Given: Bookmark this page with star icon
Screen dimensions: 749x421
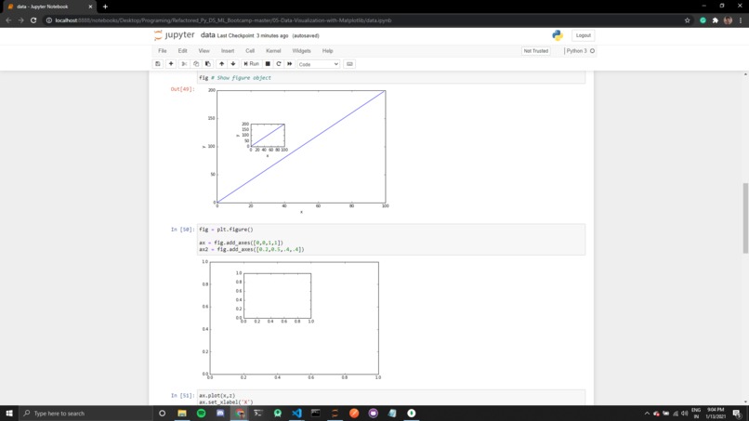Looking at the screenshot, I should (687, 20).
